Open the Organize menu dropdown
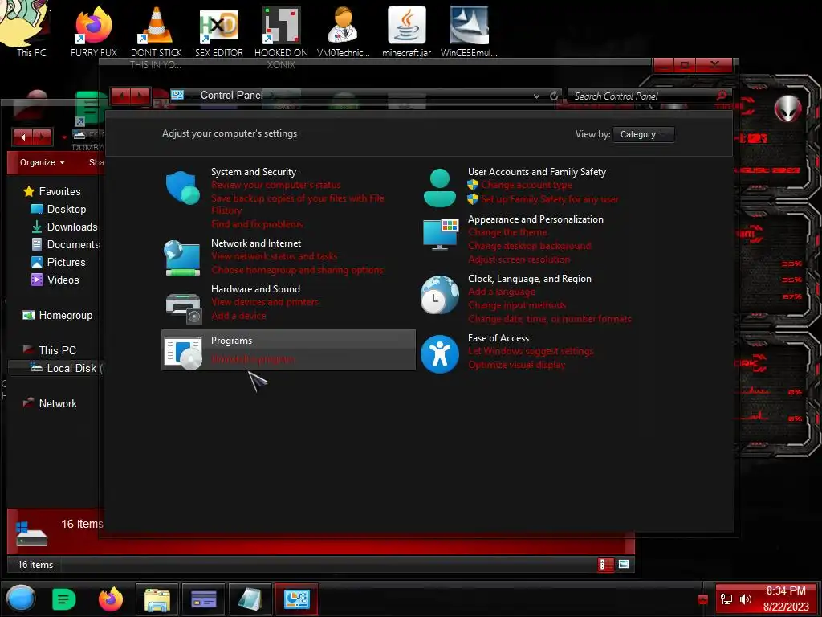 click(42, 162)
